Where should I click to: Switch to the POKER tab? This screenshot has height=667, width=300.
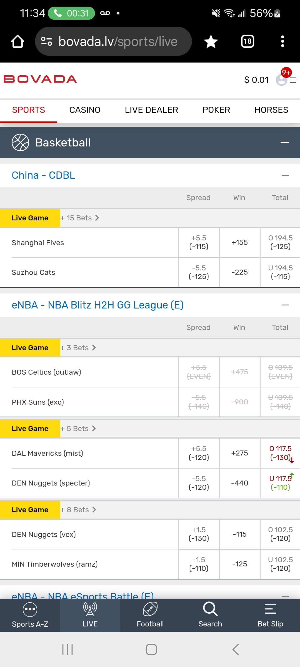[x=216, y=110]
